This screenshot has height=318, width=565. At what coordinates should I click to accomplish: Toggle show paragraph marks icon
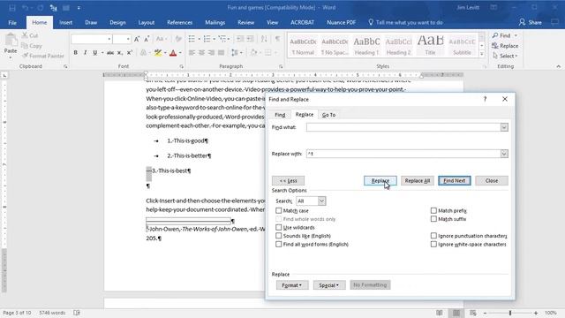[277, 39]
